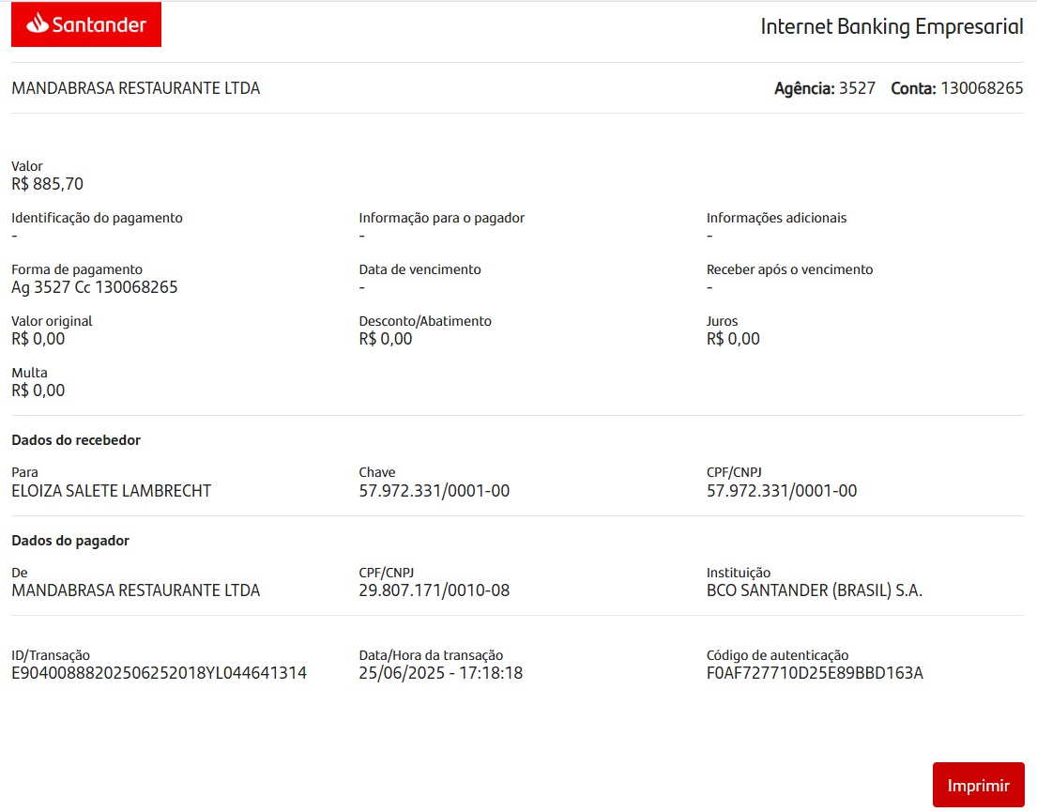The width and height of the screenshot is (1037, 812).
Task: Click the Receber após o vencimento label
Action: (789, 269)
